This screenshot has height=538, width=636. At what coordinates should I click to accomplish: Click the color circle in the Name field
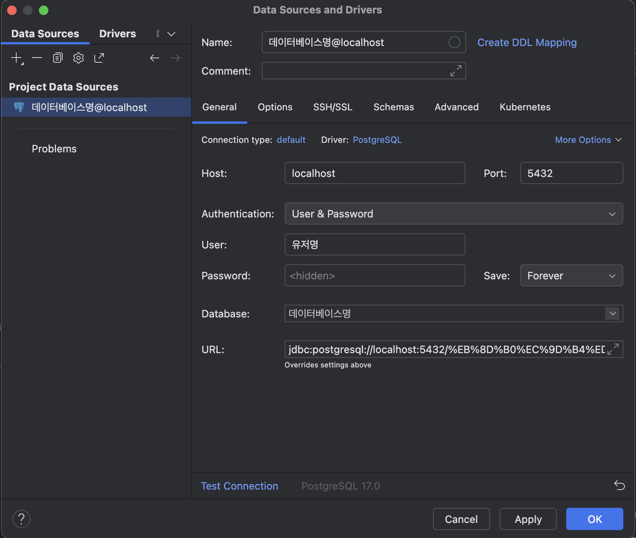click(454, 42)
